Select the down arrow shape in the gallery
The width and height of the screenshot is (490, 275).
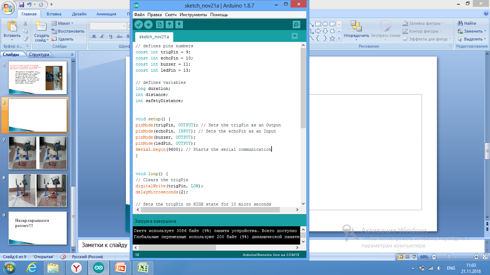coord(325,31)
